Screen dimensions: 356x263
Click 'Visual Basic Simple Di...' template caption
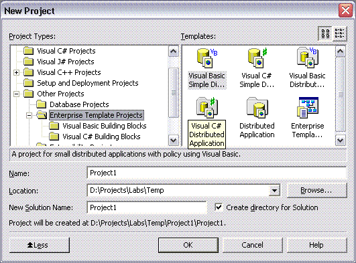(207, 80)
